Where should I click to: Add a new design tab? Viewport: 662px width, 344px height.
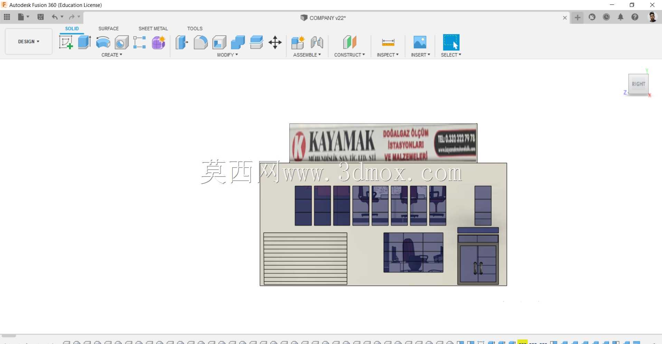pyautogui.click(x=577, y=17)
